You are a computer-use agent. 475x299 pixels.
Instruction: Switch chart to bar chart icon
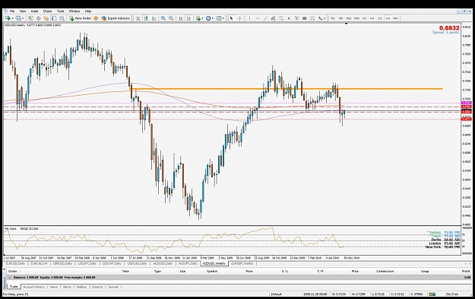coord(138,18)
